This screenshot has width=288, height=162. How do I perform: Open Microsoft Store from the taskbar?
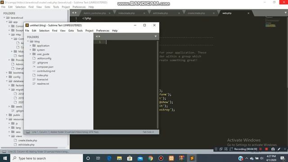(130, 158)
